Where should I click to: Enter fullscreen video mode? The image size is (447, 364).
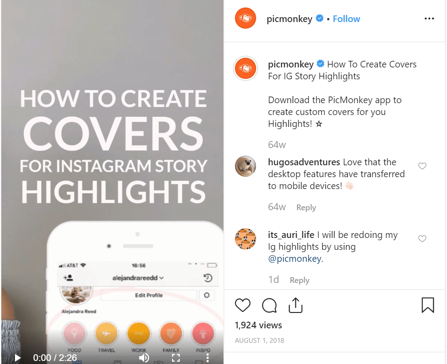176,358
